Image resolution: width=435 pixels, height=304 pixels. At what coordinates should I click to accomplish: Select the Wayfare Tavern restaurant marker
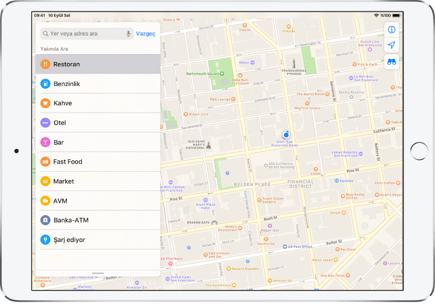pos(307,104)
